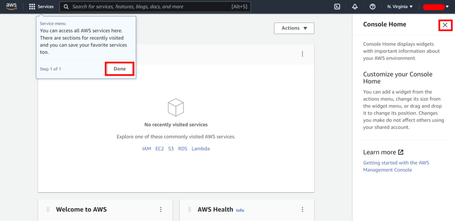This screenshot has height=221, width=455.
Task: Click the Step 1 of 1 label
Action: coord(50,69)
